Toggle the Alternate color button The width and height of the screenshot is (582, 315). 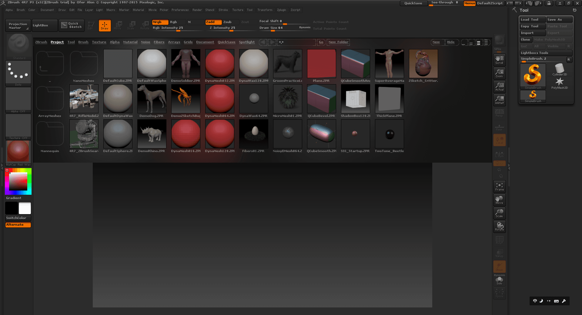pos(18,225)
